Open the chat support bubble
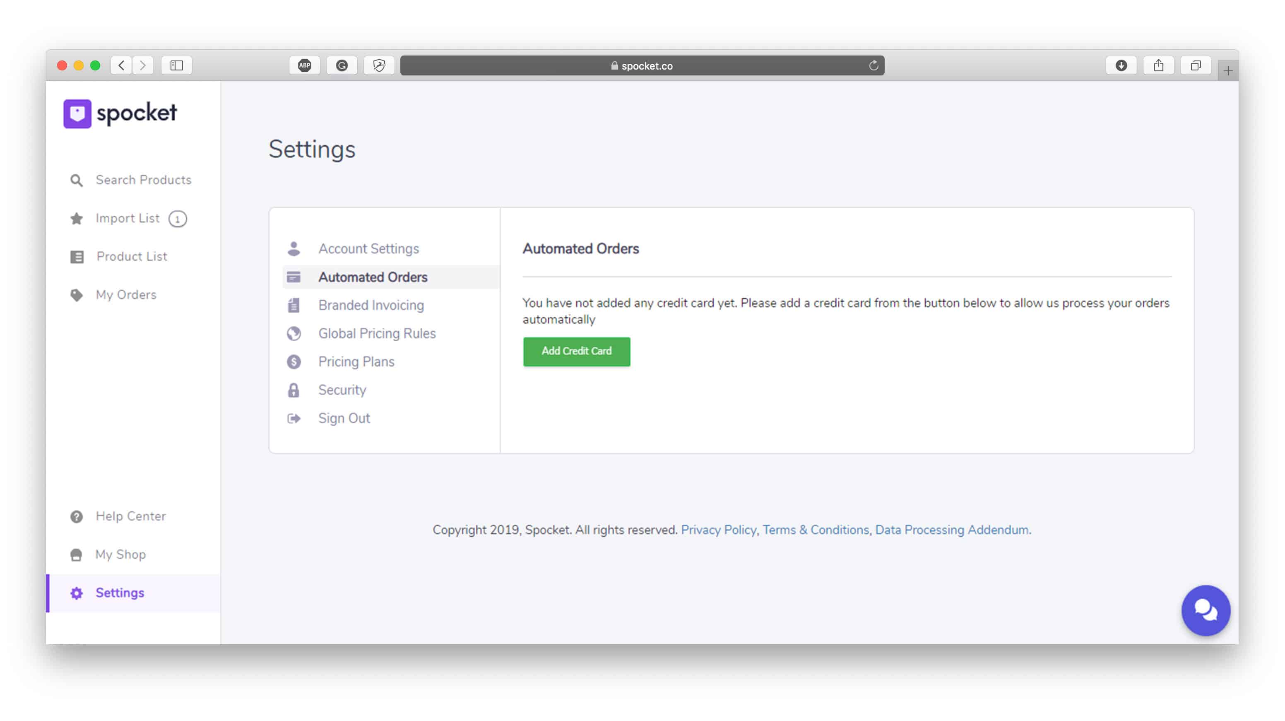Viewport: 1285px width, 721px height. pos(1206,610)
